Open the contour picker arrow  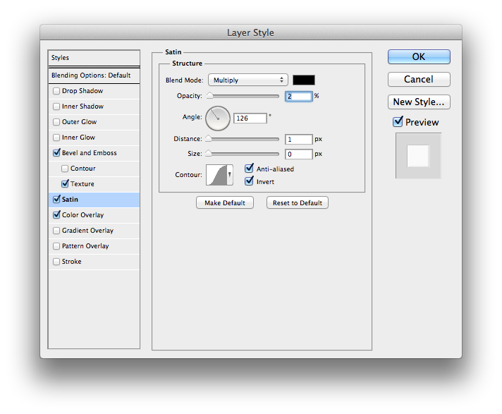point(230,175)
